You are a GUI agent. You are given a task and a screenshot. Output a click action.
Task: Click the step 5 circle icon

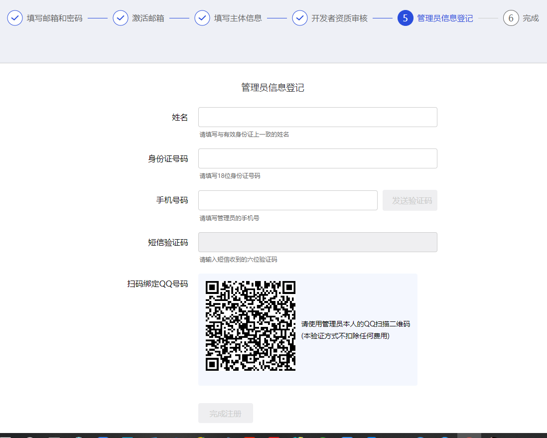point(406,18)
